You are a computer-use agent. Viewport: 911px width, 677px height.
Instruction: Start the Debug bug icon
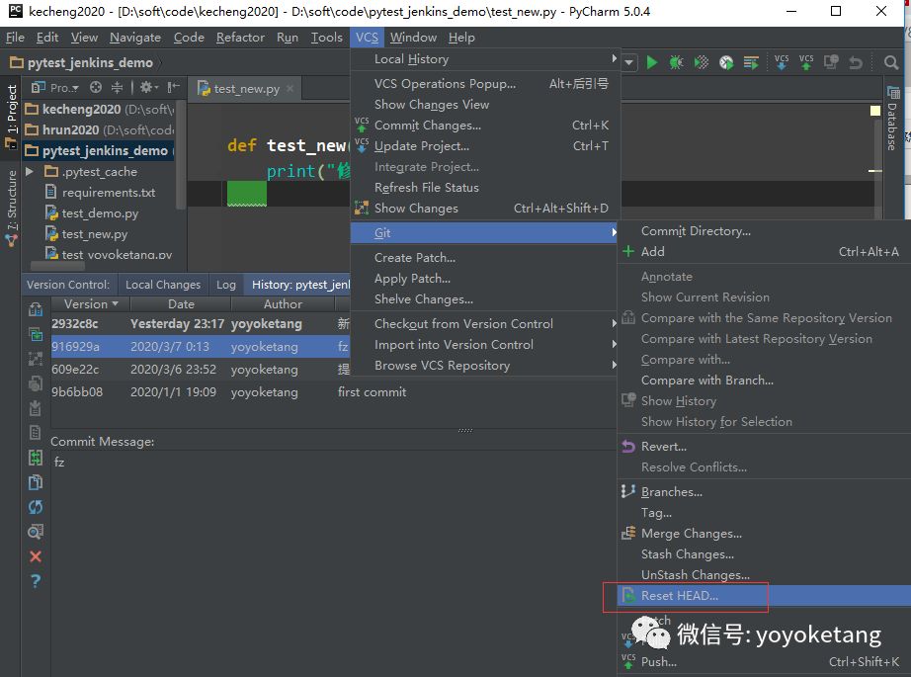coord(676,62)
